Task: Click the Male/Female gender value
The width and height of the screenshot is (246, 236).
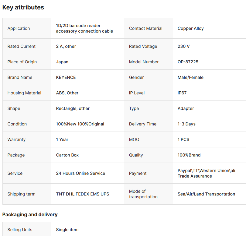Action: point(190,77)
